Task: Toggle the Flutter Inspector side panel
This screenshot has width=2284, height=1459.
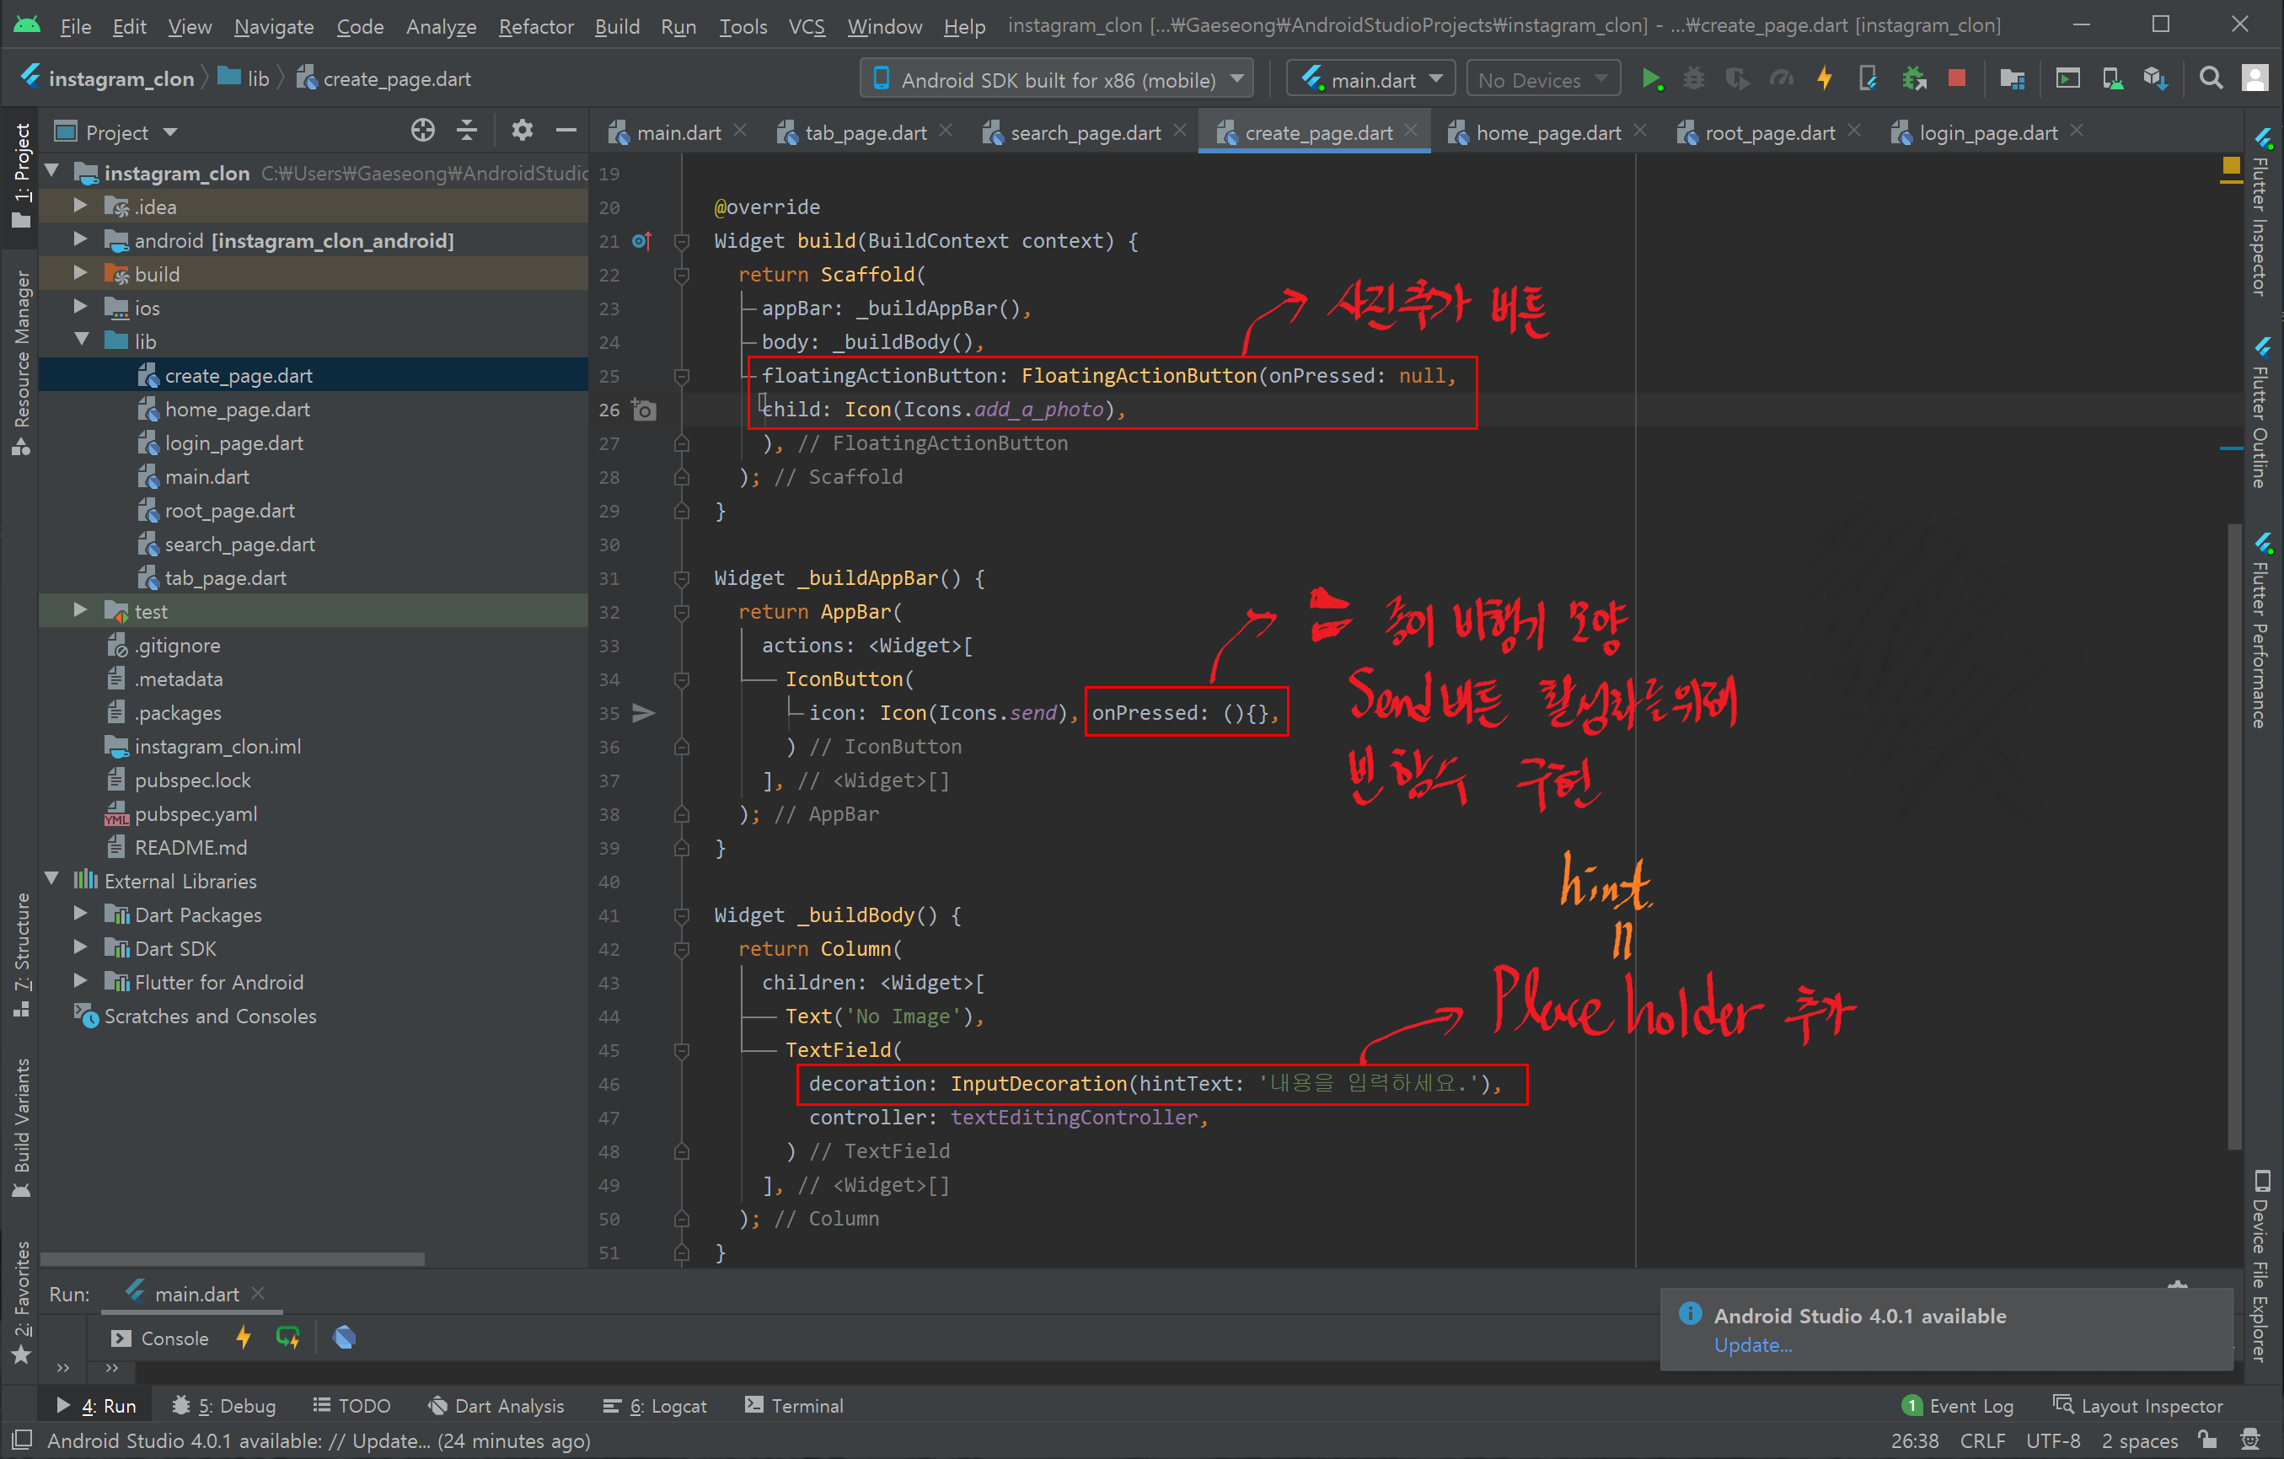Action: pos(2262,212)
